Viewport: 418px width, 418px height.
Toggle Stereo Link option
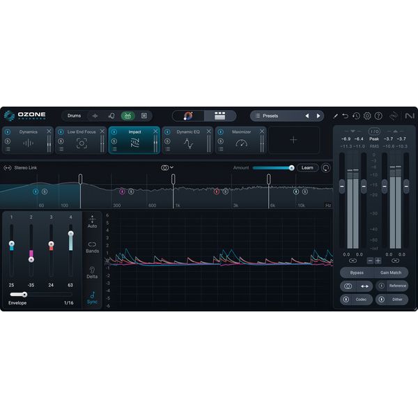pyautogui.click(x=20, y=168)
